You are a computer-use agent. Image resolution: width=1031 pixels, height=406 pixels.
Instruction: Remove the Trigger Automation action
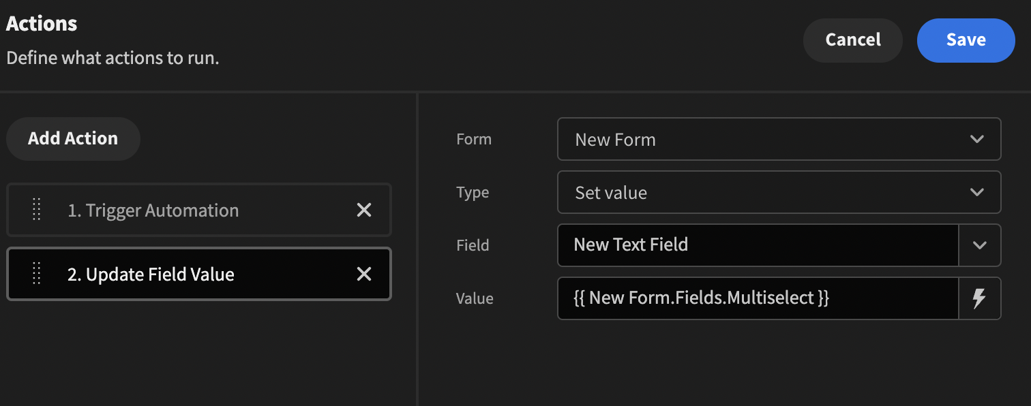pyautogui.click(x=364, y=210)
